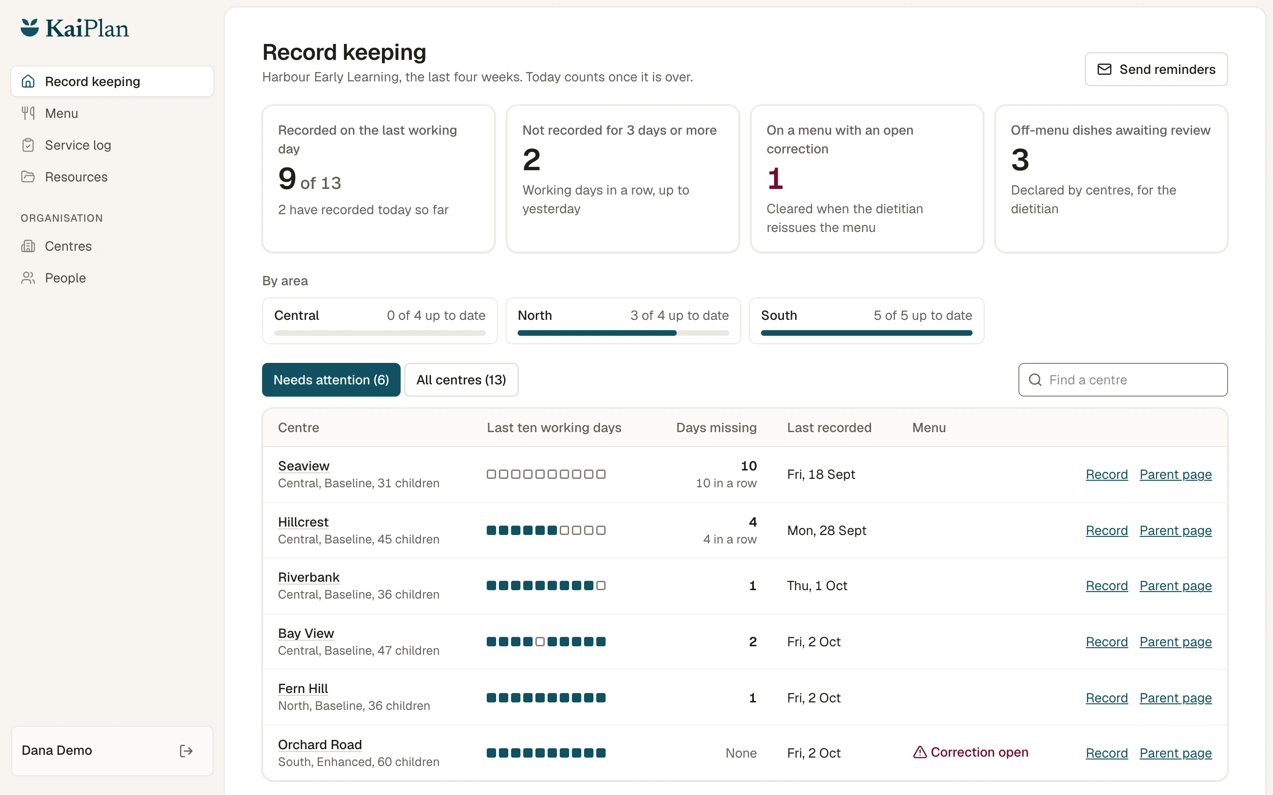This screenshot has width=1273, height=795.
Task: Open the Centres organisation page
Action: point(112,246)
